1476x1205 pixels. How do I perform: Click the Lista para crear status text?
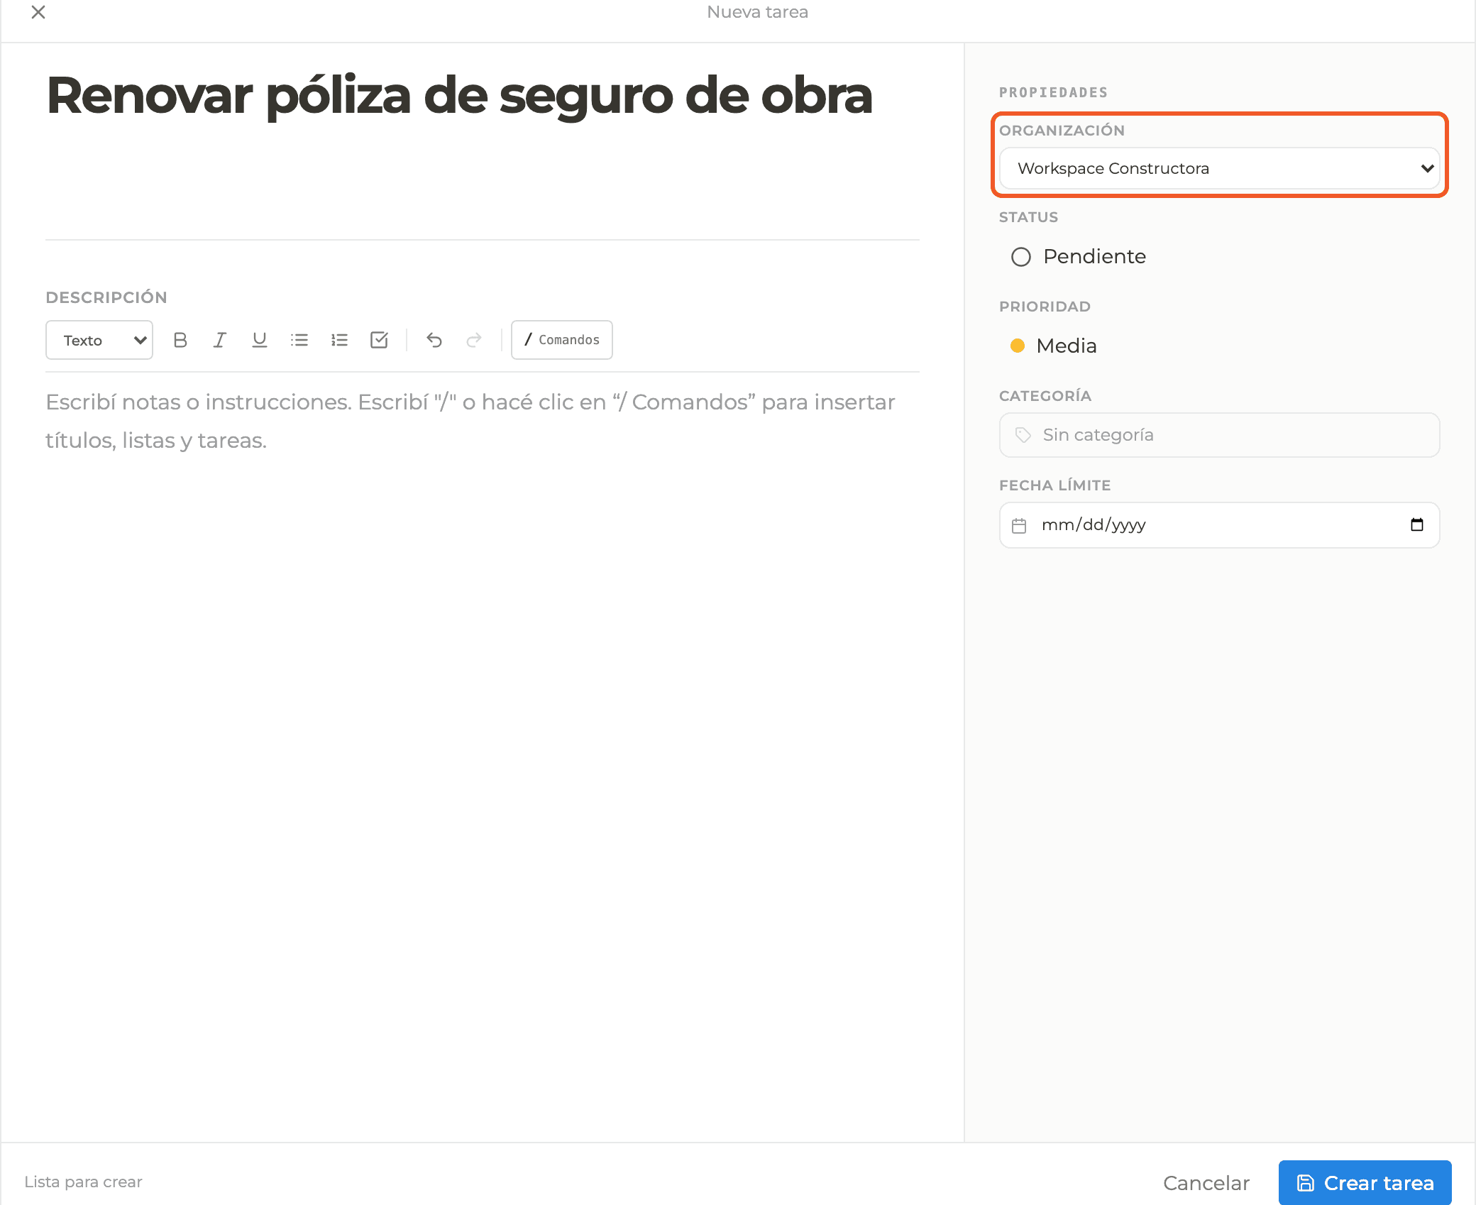[x=83, y=1182]
